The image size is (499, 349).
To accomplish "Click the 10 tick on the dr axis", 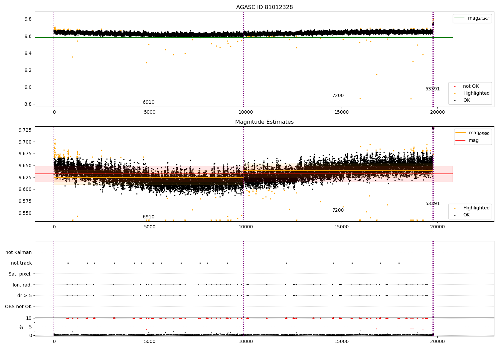I will [x=29, y=318].
